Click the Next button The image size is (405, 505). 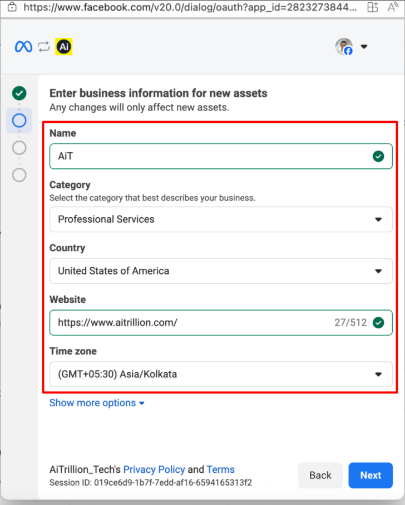371,475
